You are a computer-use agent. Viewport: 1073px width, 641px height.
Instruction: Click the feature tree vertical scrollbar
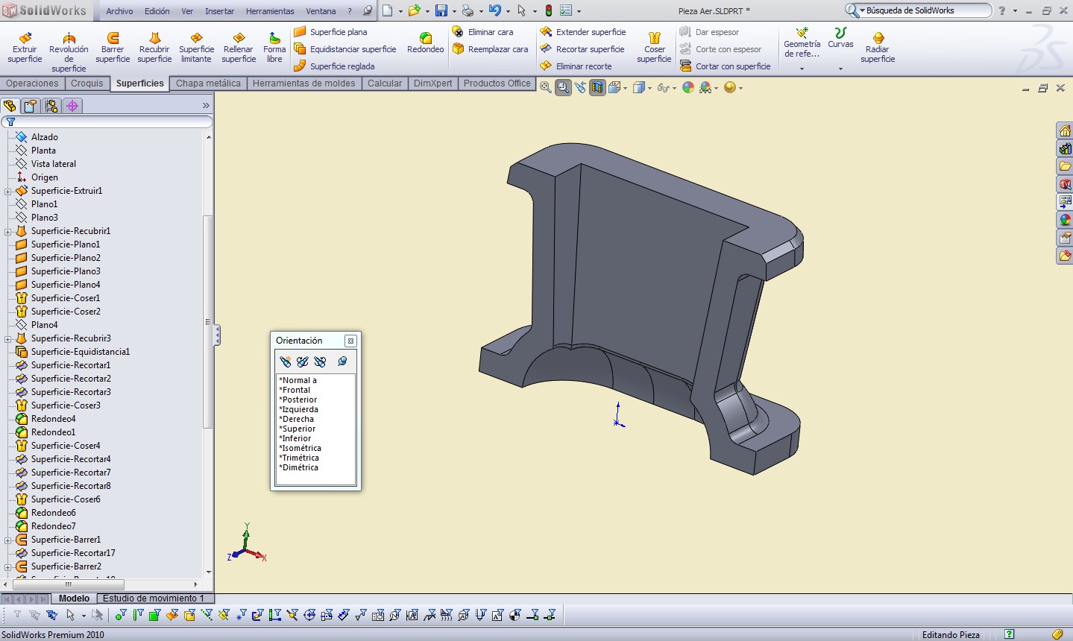208,320
